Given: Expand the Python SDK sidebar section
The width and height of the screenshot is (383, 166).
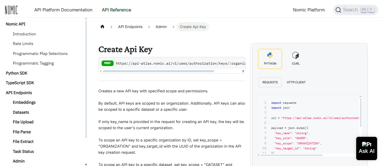Looking at the screenshot, I should 17,73.
